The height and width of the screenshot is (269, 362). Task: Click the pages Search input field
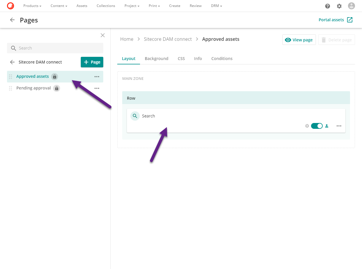tap(58, 48)
